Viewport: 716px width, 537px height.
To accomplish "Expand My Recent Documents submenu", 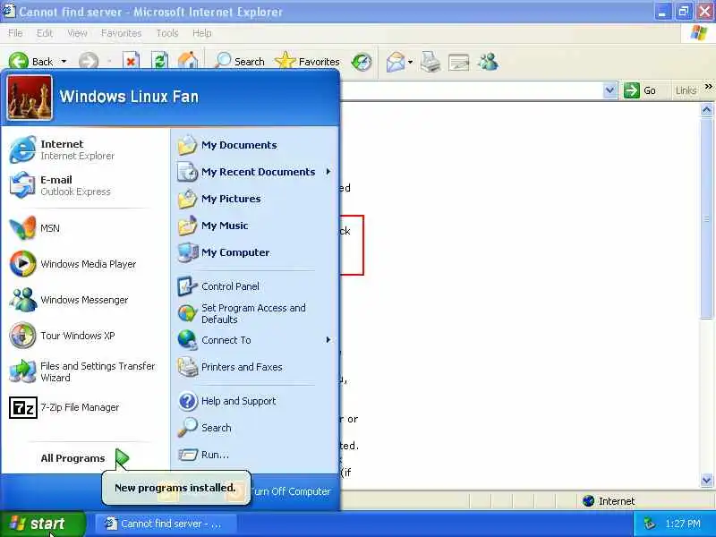I will tap(254, 172).
